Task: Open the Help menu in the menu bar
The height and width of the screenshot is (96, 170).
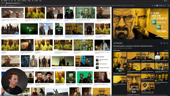Action: [x=40, y=1]
